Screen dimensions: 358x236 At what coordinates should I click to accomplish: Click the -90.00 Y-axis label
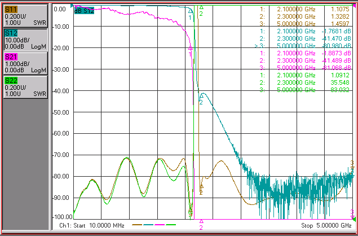[x=60, y=198]
